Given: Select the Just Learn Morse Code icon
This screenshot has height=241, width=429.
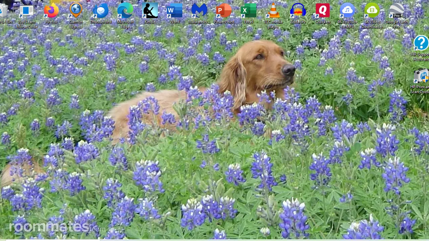Looking at the screenshot, I should pos(26,16).
